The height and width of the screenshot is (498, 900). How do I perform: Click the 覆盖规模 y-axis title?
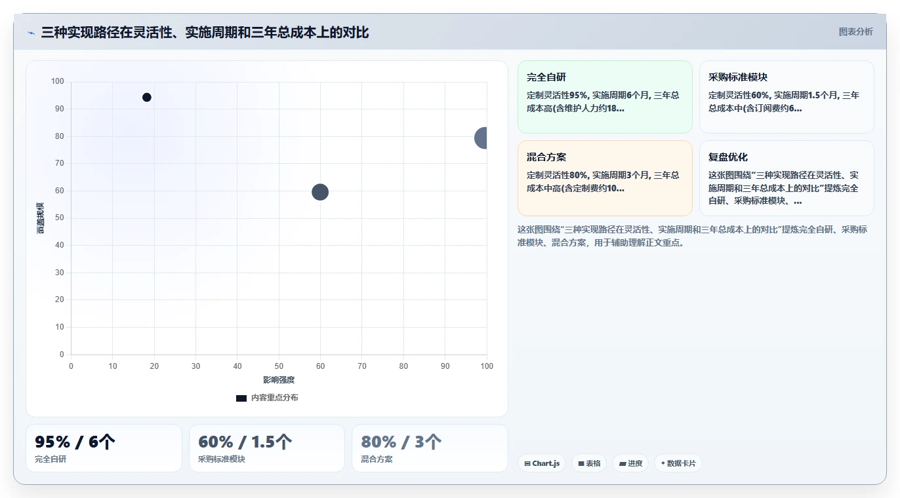pyautogui.click(x=40, y=218)
